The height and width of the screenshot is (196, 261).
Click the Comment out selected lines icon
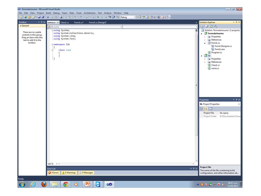66,17
